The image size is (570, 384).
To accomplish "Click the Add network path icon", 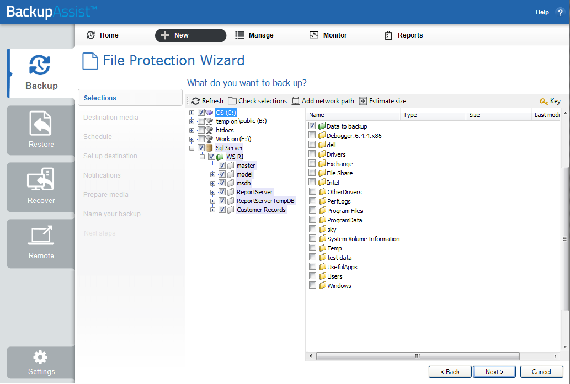I will coord(296,101).
